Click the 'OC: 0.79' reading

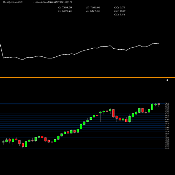pyautogui.click(x=120, y=8)
